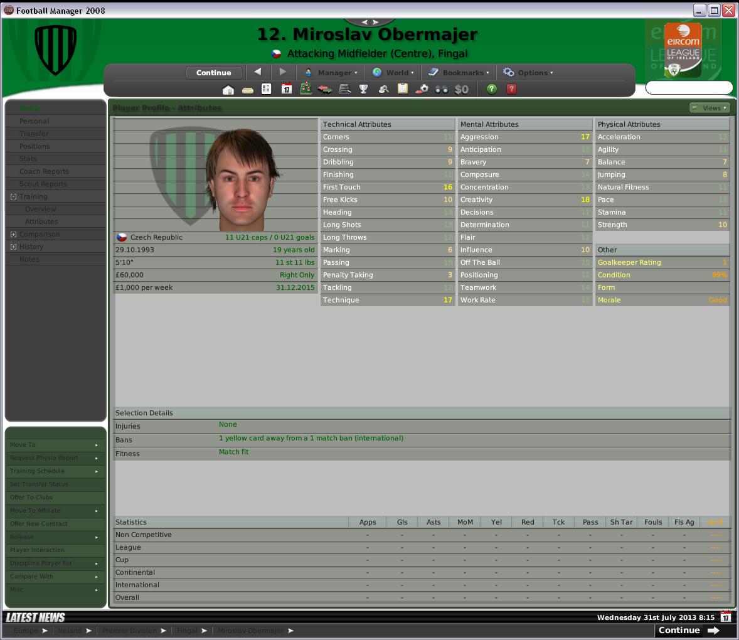Open Training Schedule submenu
This screenshot has width=739, height=640.
point(55,471)
